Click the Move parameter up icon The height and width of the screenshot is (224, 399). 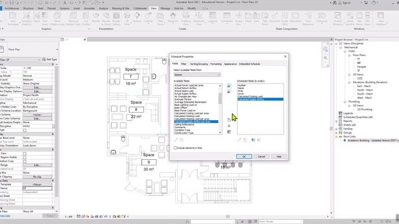(253, 140)
